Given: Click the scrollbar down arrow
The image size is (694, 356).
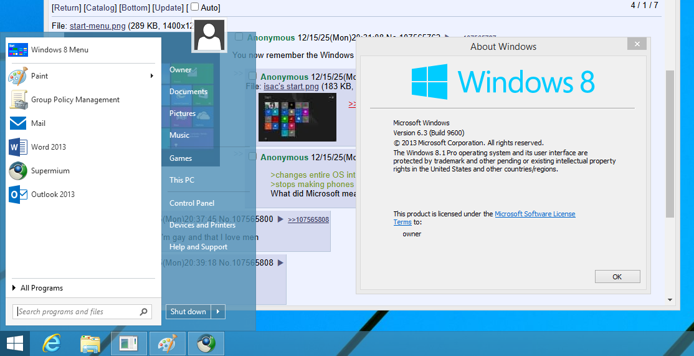Looking at the screenshot, I should 670,300.
